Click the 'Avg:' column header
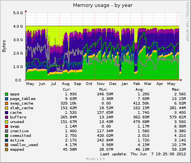Screen dimensions: 191x163 [x=140, y=90]
